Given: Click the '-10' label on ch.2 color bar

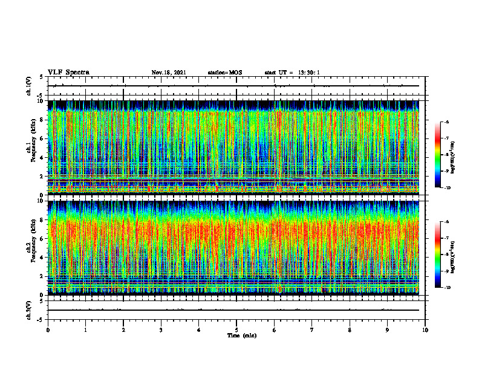Looking at the screenshot, I should click(447, 288).
